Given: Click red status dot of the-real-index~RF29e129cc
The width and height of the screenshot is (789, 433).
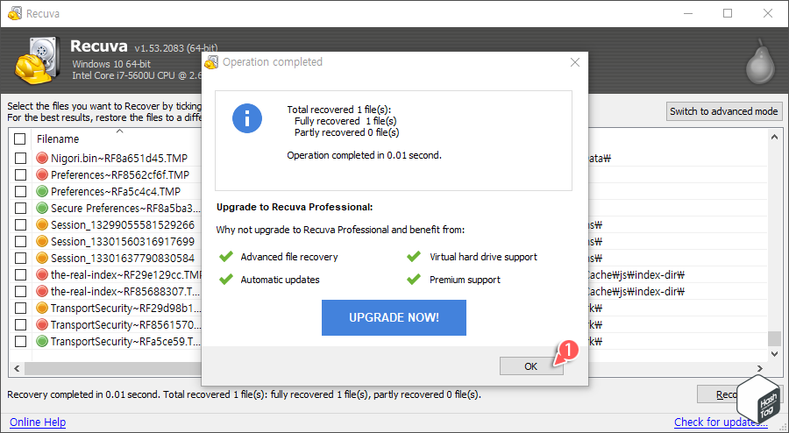Looking at the screenshot, I should click(x=42, y=275).
